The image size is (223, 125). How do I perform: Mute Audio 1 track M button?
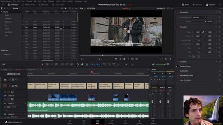coord(16,107)
